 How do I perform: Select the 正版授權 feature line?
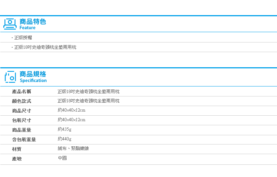pyautogui.click(x=23, y=38)
